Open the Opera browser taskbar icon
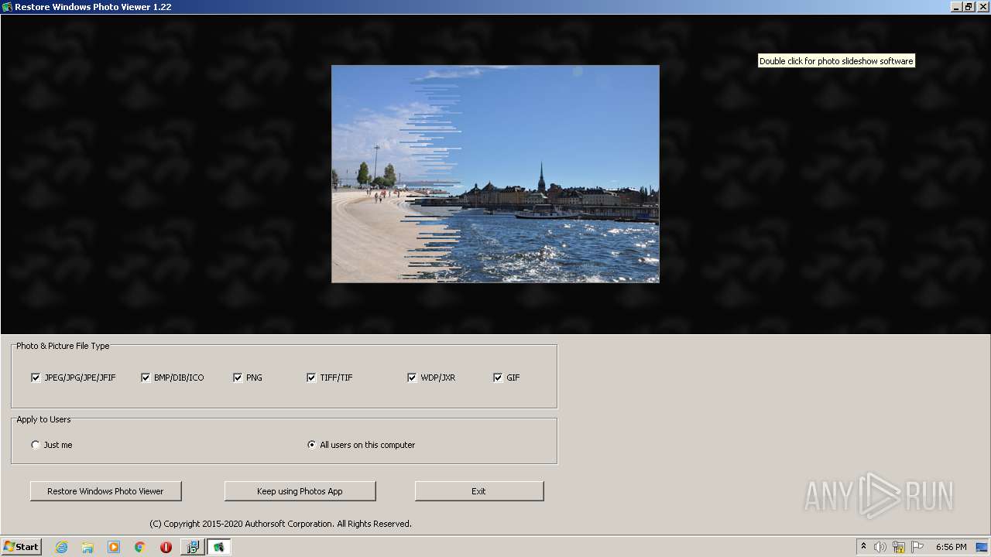The image size is (991, 557). click(166, 547)
